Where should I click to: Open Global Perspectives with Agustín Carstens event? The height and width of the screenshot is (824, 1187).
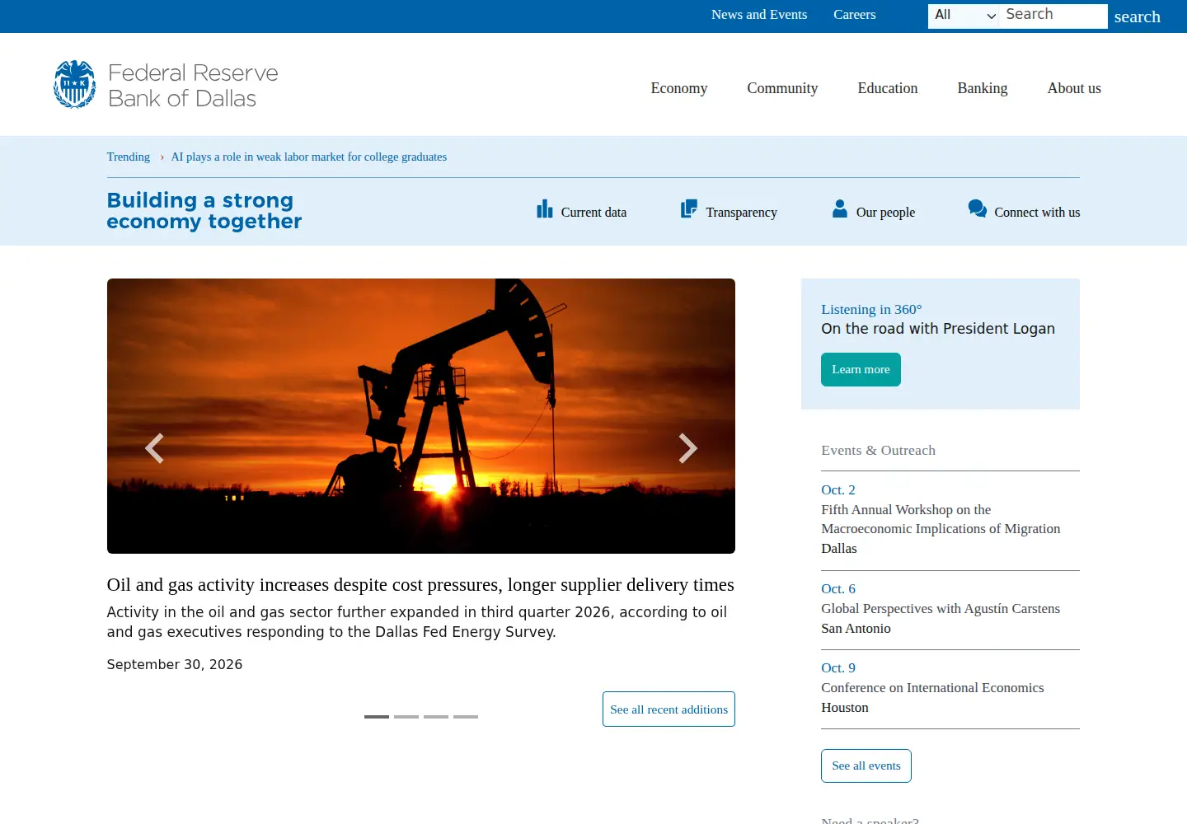pyautogui.click(x=941, y=608)
